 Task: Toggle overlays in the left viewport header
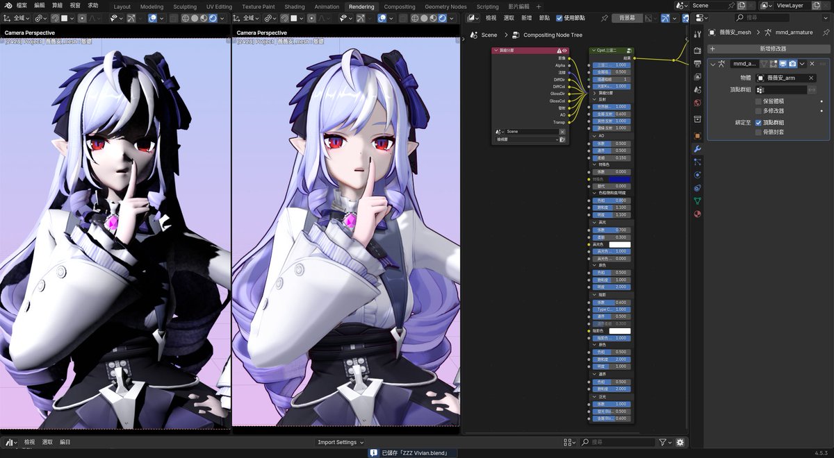pyautogui.click(x=153, y=18)
